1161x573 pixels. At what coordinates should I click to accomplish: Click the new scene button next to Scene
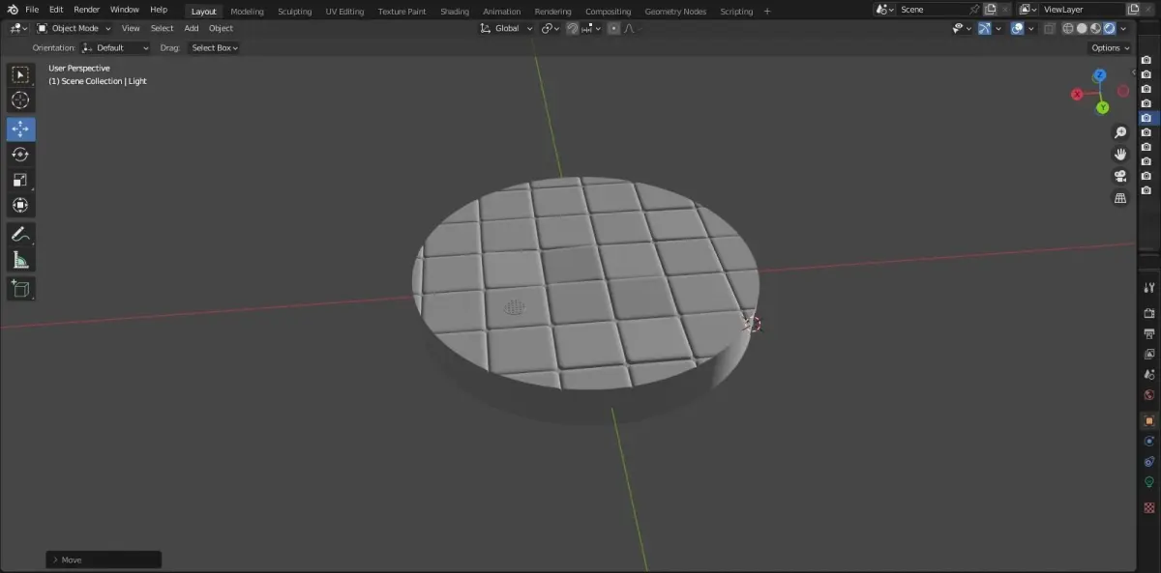coord(990,10)
